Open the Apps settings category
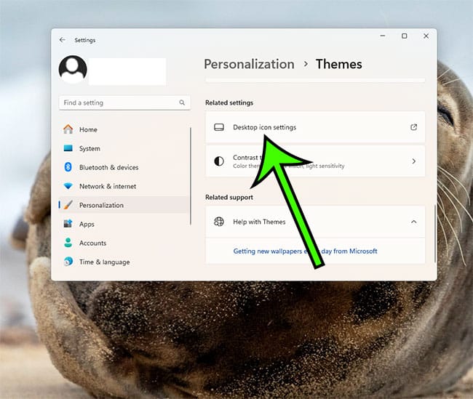 [124, 224]
